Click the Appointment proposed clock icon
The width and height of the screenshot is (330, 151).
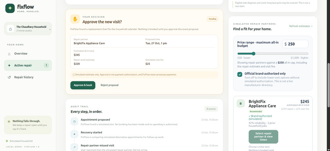click(74, 122)
